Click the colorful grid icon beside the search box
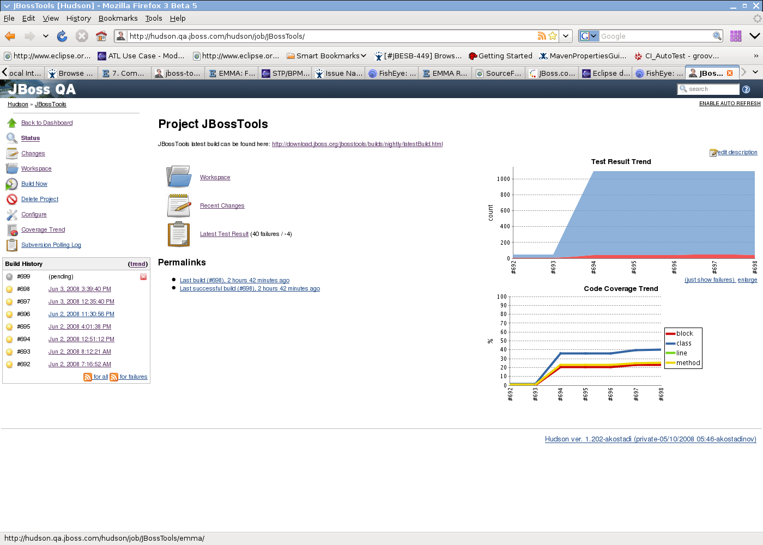 (x=736, y=36)
